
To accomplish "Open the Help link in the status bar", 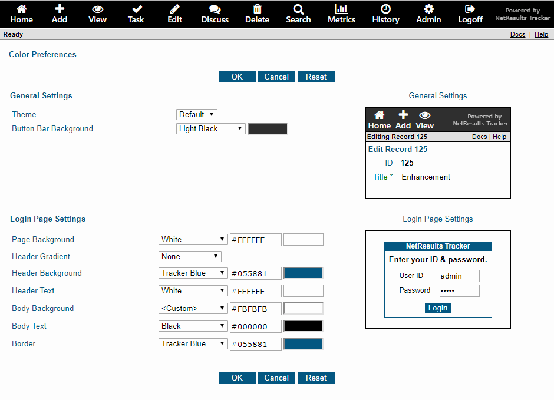I will (541, 34).
